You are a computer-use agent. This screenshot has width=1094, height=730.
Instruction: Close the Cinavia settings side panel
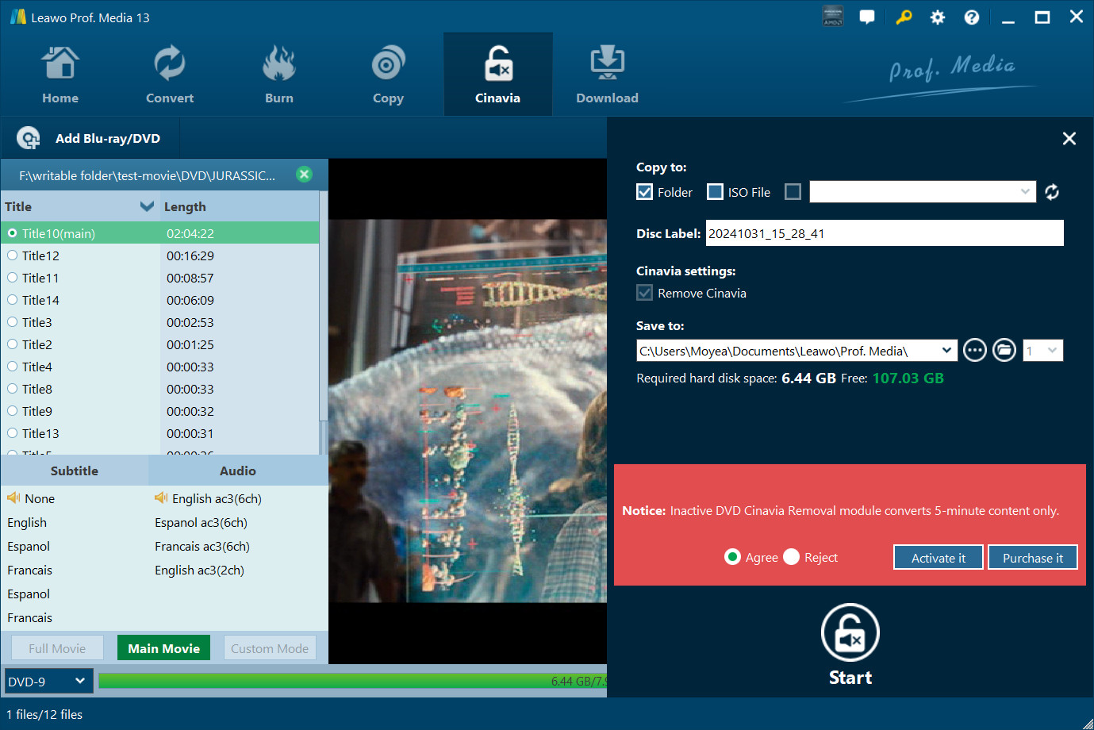pos(1069,139)
